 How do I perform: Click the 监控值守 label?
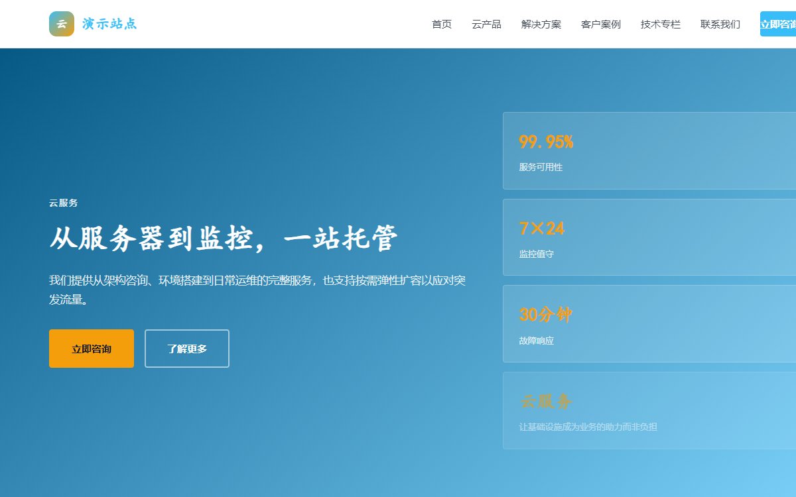pos(536,254)
